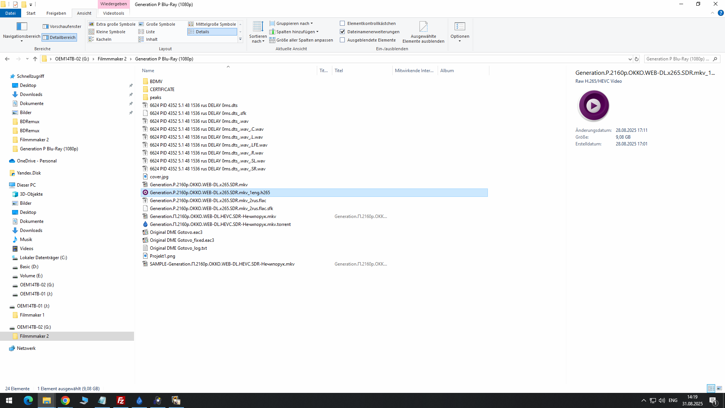Open the Gruppieren nach dropdown
The image size is (725, 408).
pos(292,23)
